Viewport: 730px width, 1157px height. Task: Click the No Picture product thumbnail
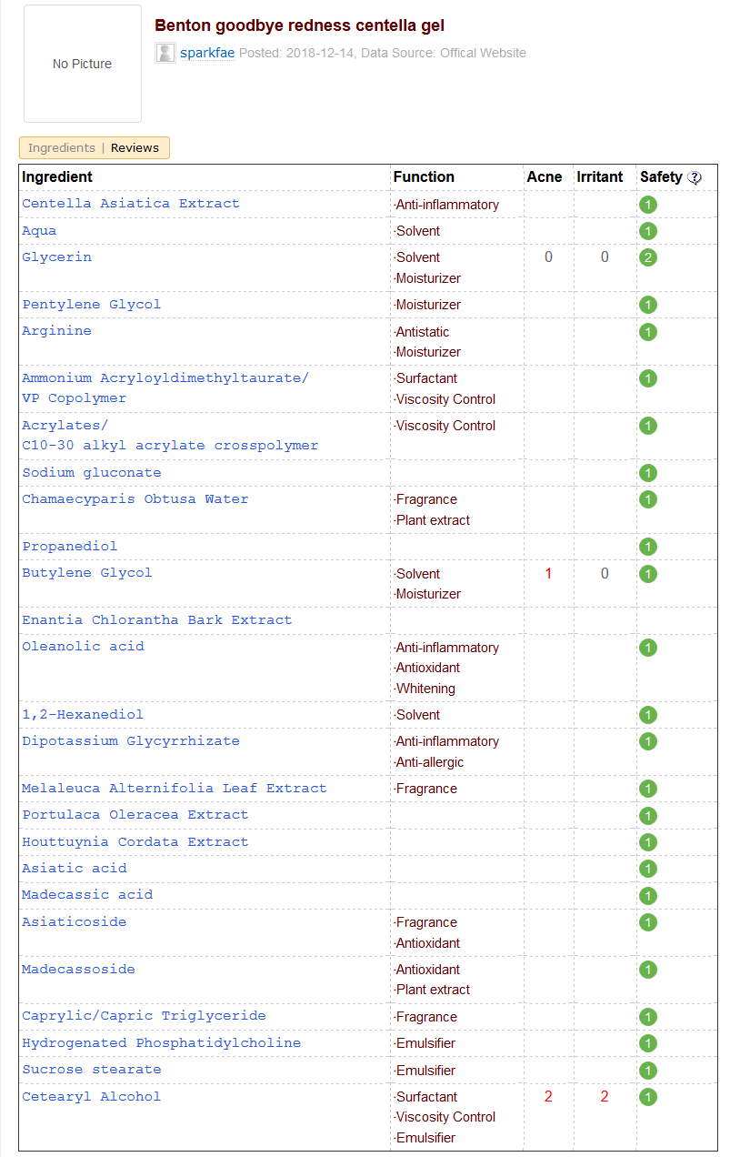coord(83,64)
